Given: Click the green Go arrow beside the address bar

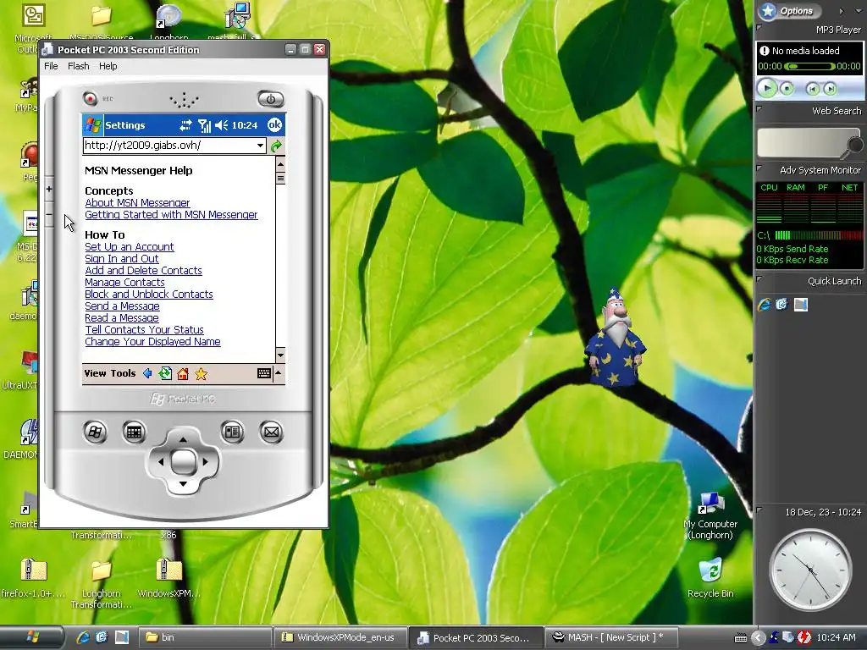Looking at the screenshot, I should 277,146.
